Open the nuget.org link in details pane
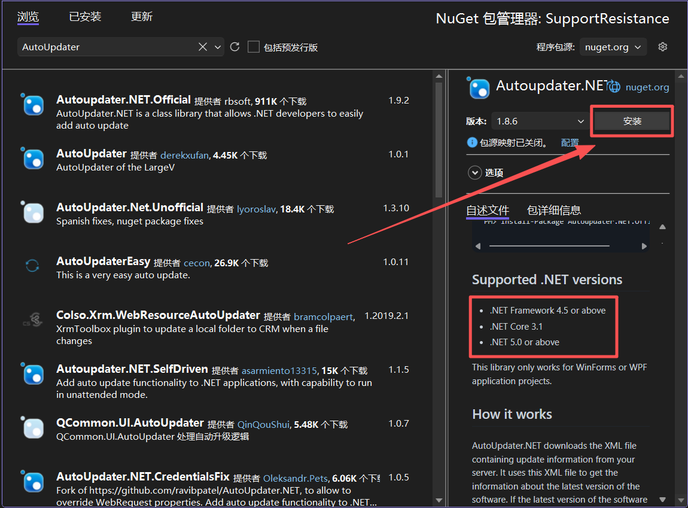Viewport: 688px width, 508px height. point(647,87)
